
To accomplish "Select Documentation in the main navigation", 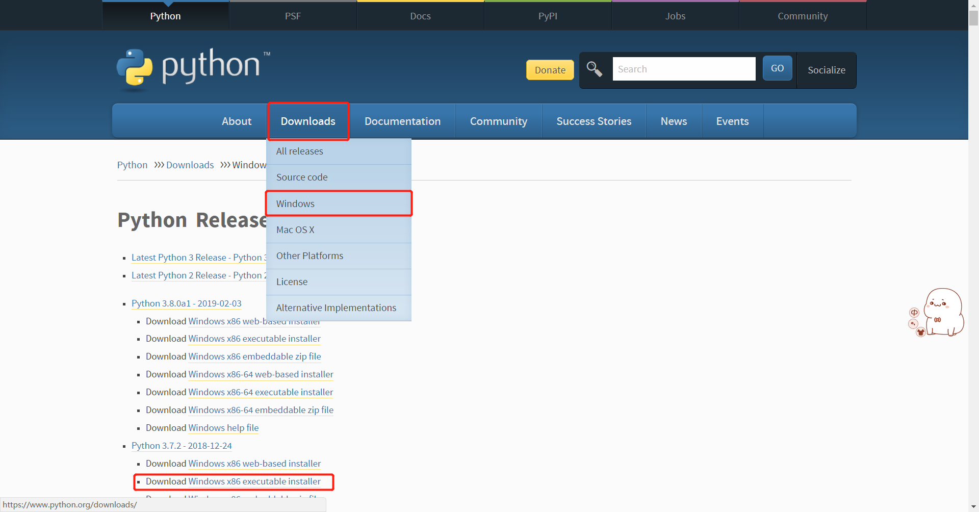I will pos(402,121).
